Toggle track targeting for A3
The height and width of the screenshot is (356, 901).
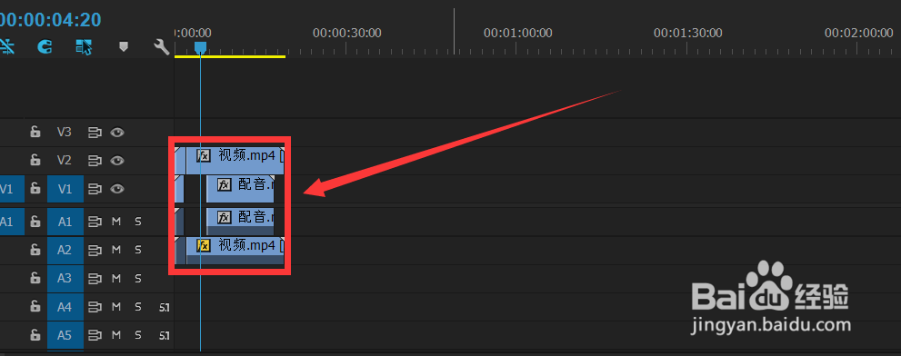(x=65, y=279)
